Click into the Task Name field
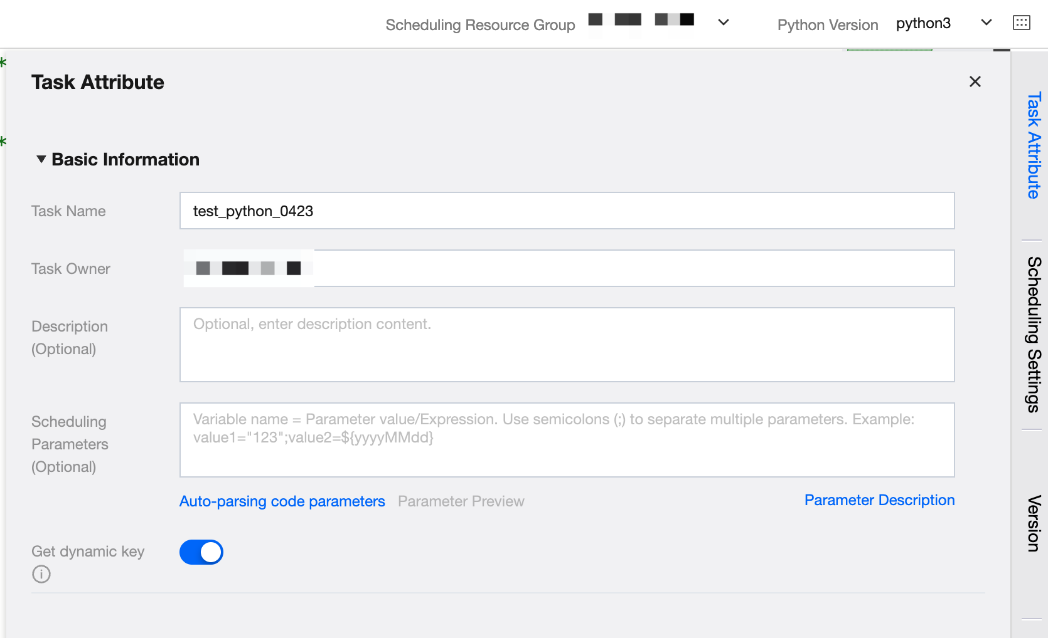Screen dimensions: 1048x638 click(567, 211)
